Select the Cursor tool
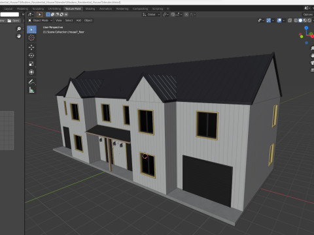 [x=31, y=38]
